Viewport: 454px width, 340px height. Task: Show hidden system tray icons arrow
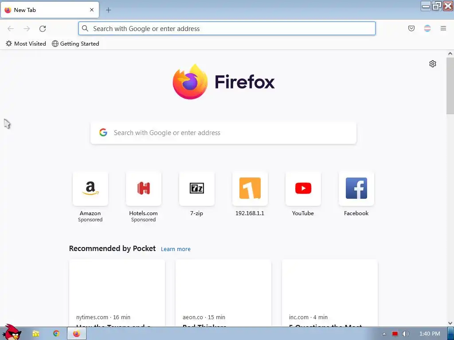pos(384,334)
